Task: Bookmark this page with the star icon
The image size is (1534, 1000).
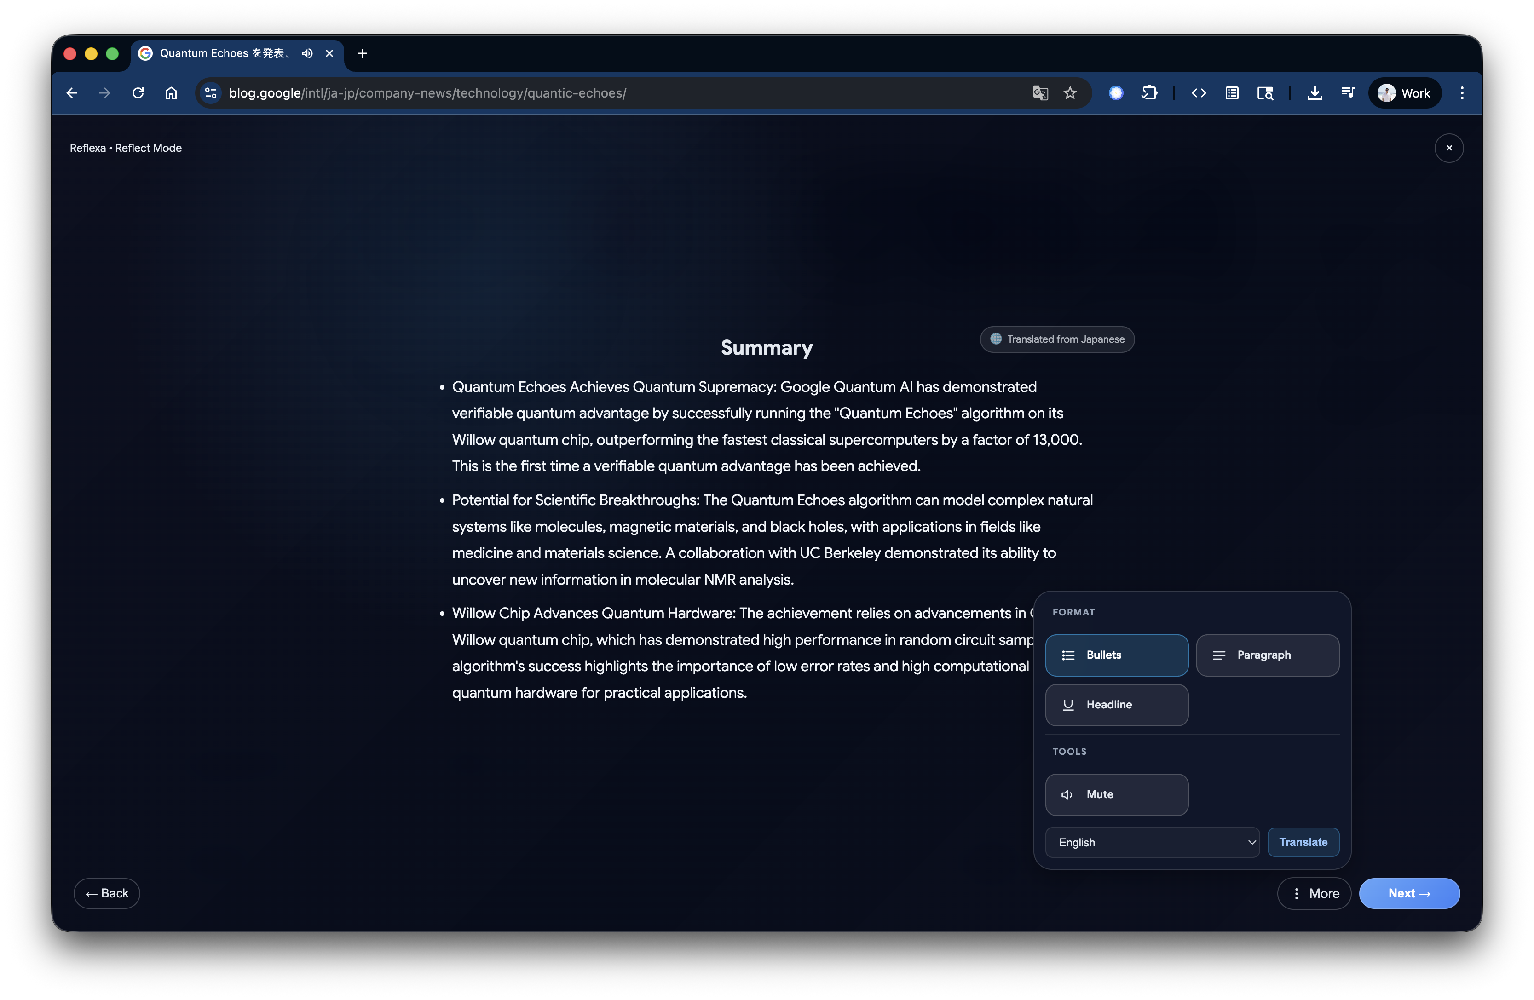Action: 1070,93
